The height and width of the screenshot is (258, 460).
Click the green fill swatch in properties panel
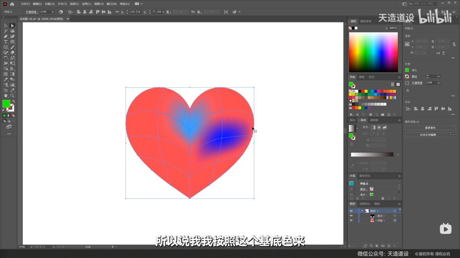click(x=407, y=70)
